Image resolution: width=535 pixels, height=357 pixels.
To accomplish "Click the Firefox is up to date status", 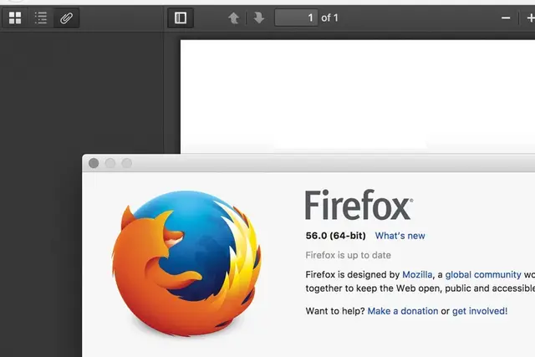I will click(348, 255).
